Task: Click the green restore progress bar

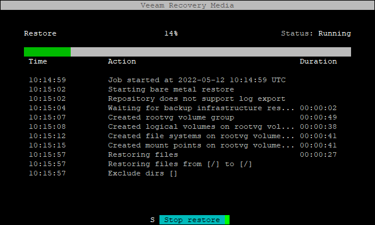Action: point(187,52)
